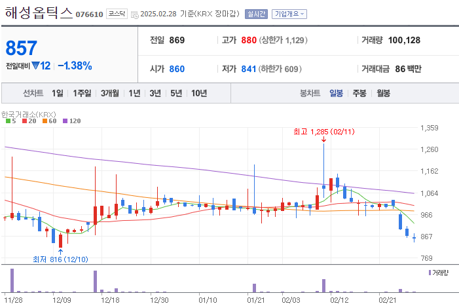Select the 3개월 line chart tab
The image size is (459, 306).
[110, 94]
